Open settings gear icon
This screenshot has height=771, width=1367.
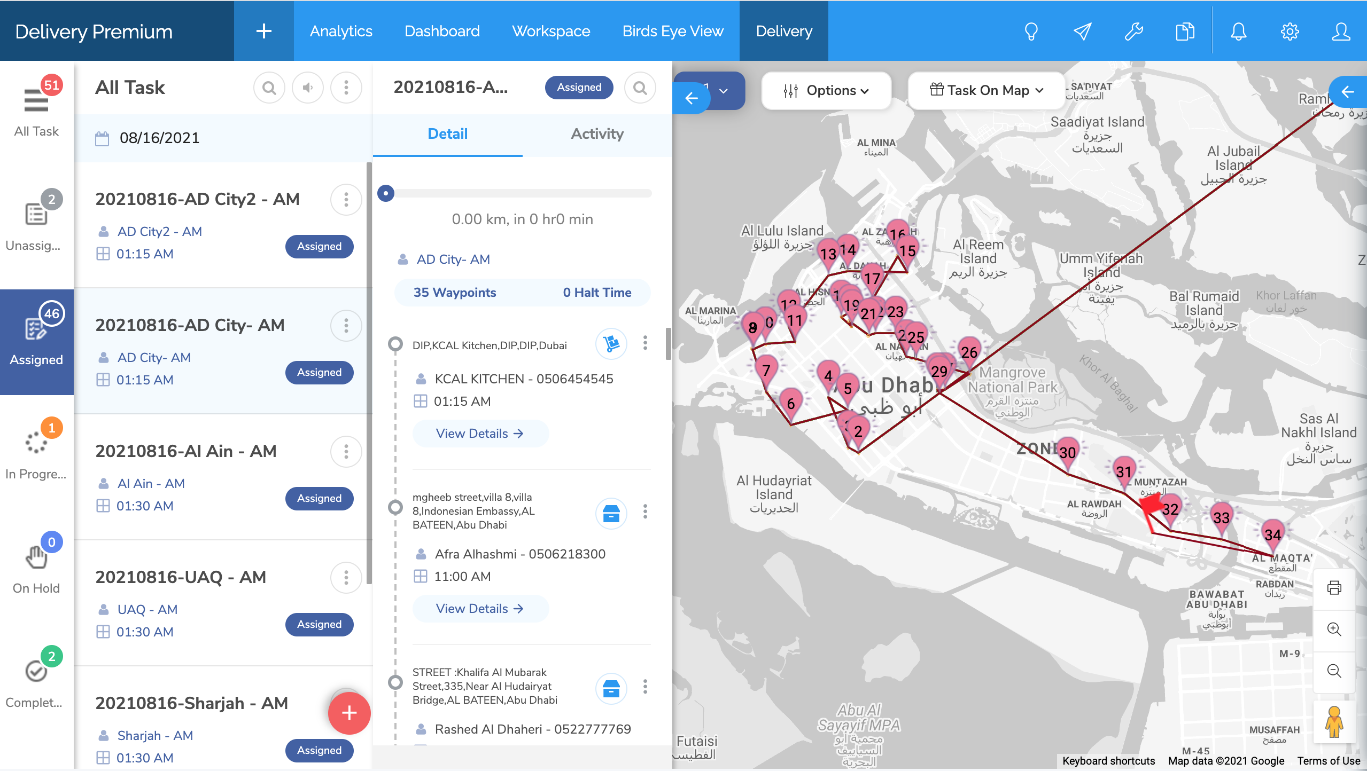click(1290, 32)
